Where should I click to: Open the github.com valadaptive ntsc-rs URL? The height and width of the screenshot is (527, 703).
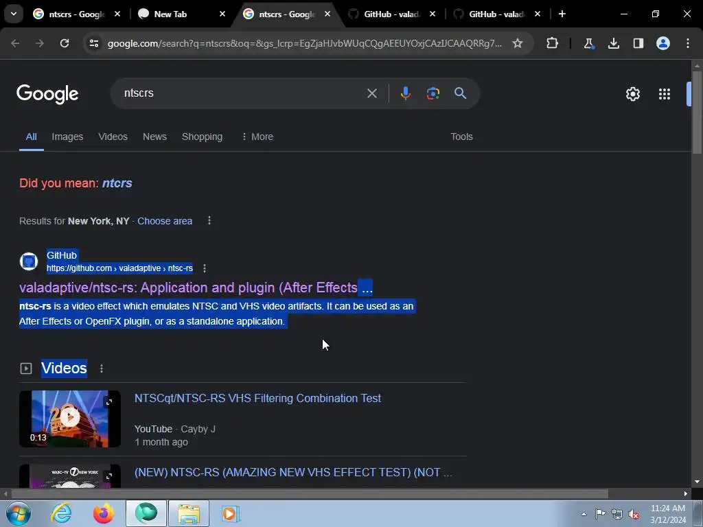click(x=119, y=268)
